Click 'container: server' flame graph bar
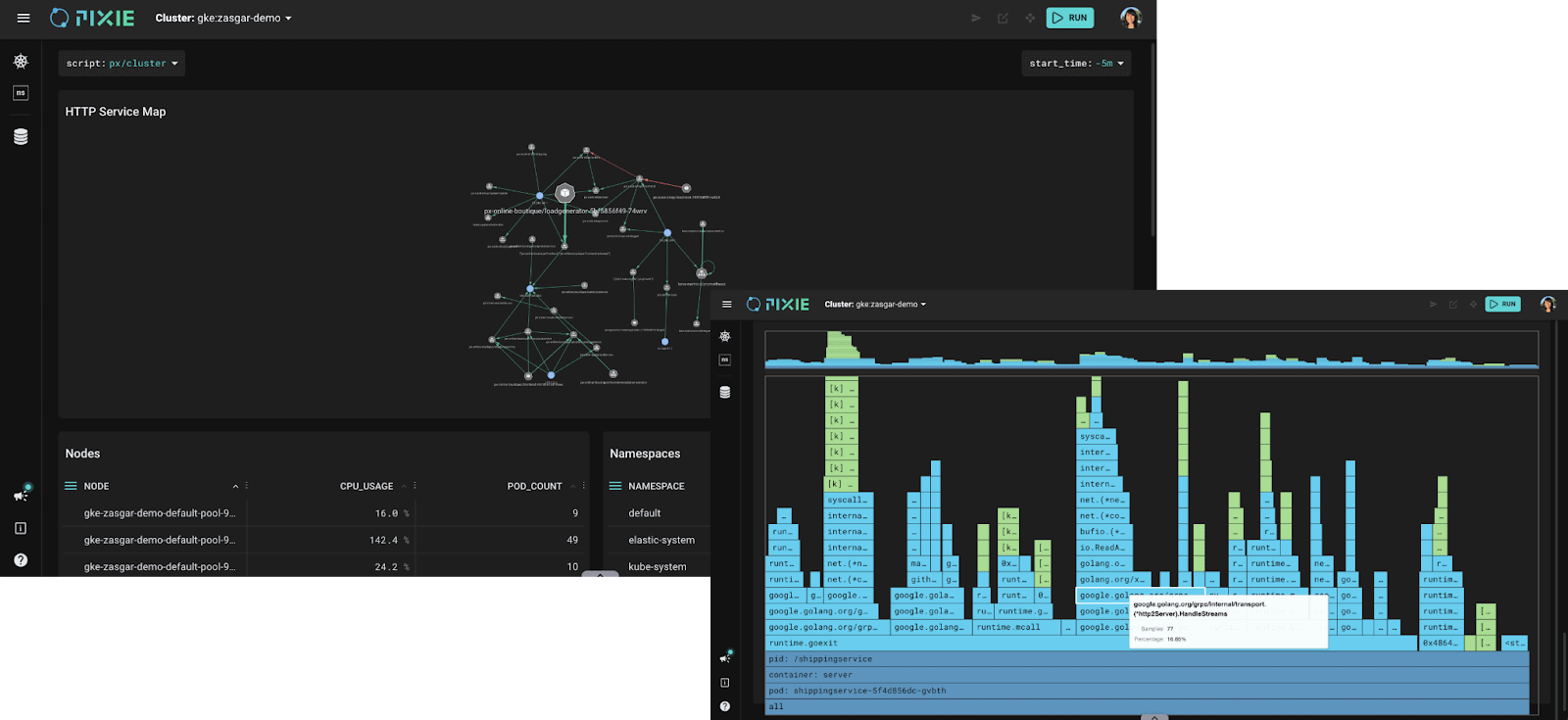The height and width of the screenshot is (720, 1568). coord(1148,675)
